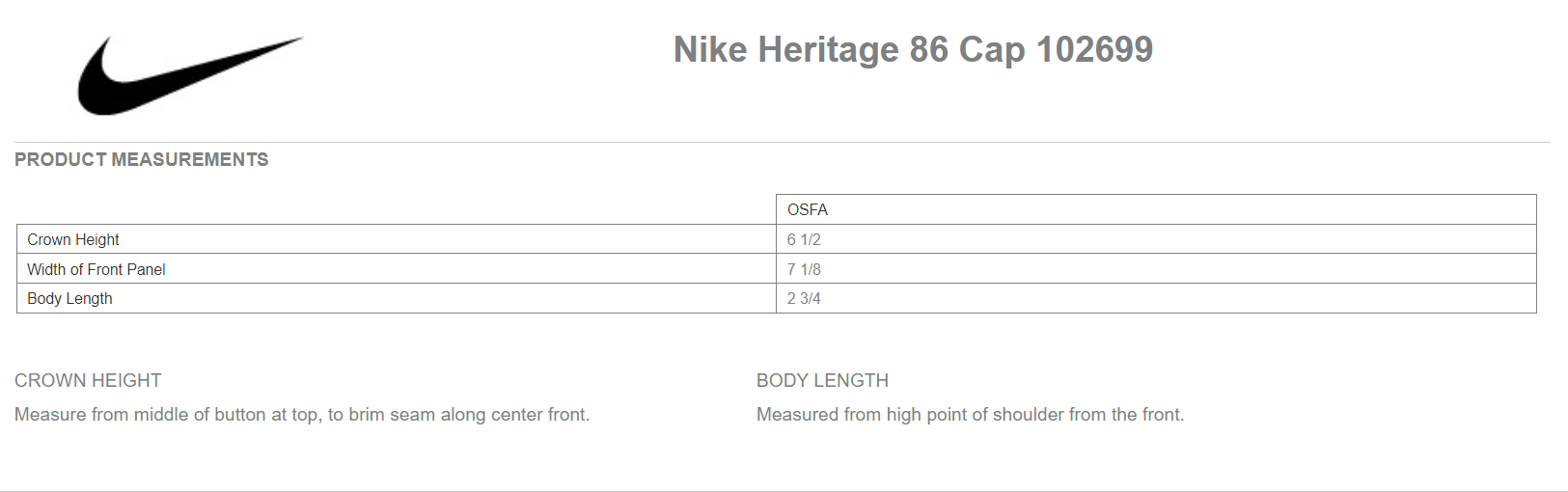This screenshot has height=492, width=1568.
Task: Click the Nike swoosh logo
Action: pyautogui.click(x=190, y=76)
